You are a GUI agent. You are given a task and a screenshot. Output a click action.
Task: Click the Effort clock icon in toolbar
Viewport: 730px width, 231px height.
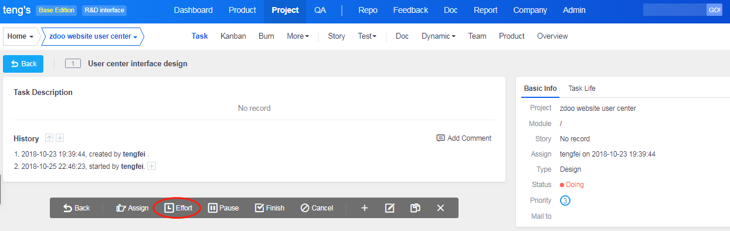[x=169, y=208]
